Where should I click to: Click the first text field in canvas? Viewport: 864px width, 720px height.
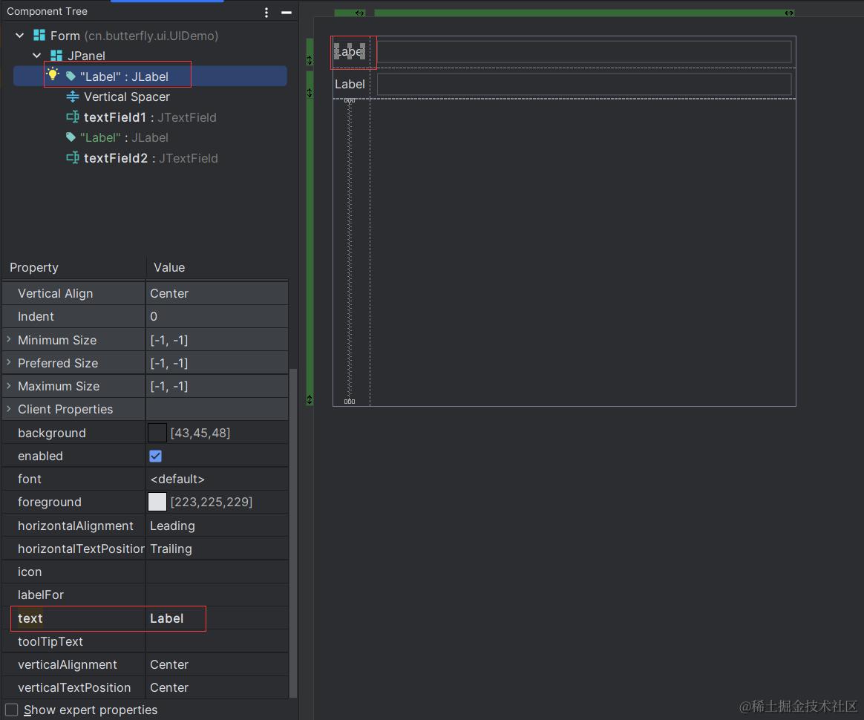click(x=584, y=52)
